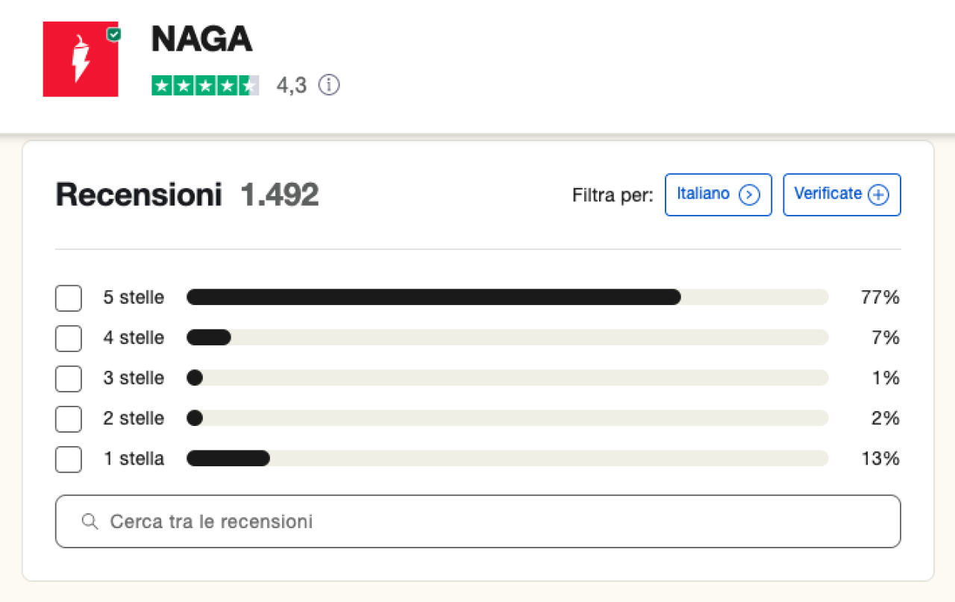Click the magnifier icon in review search
955x602 pixels.
point(90,521)
